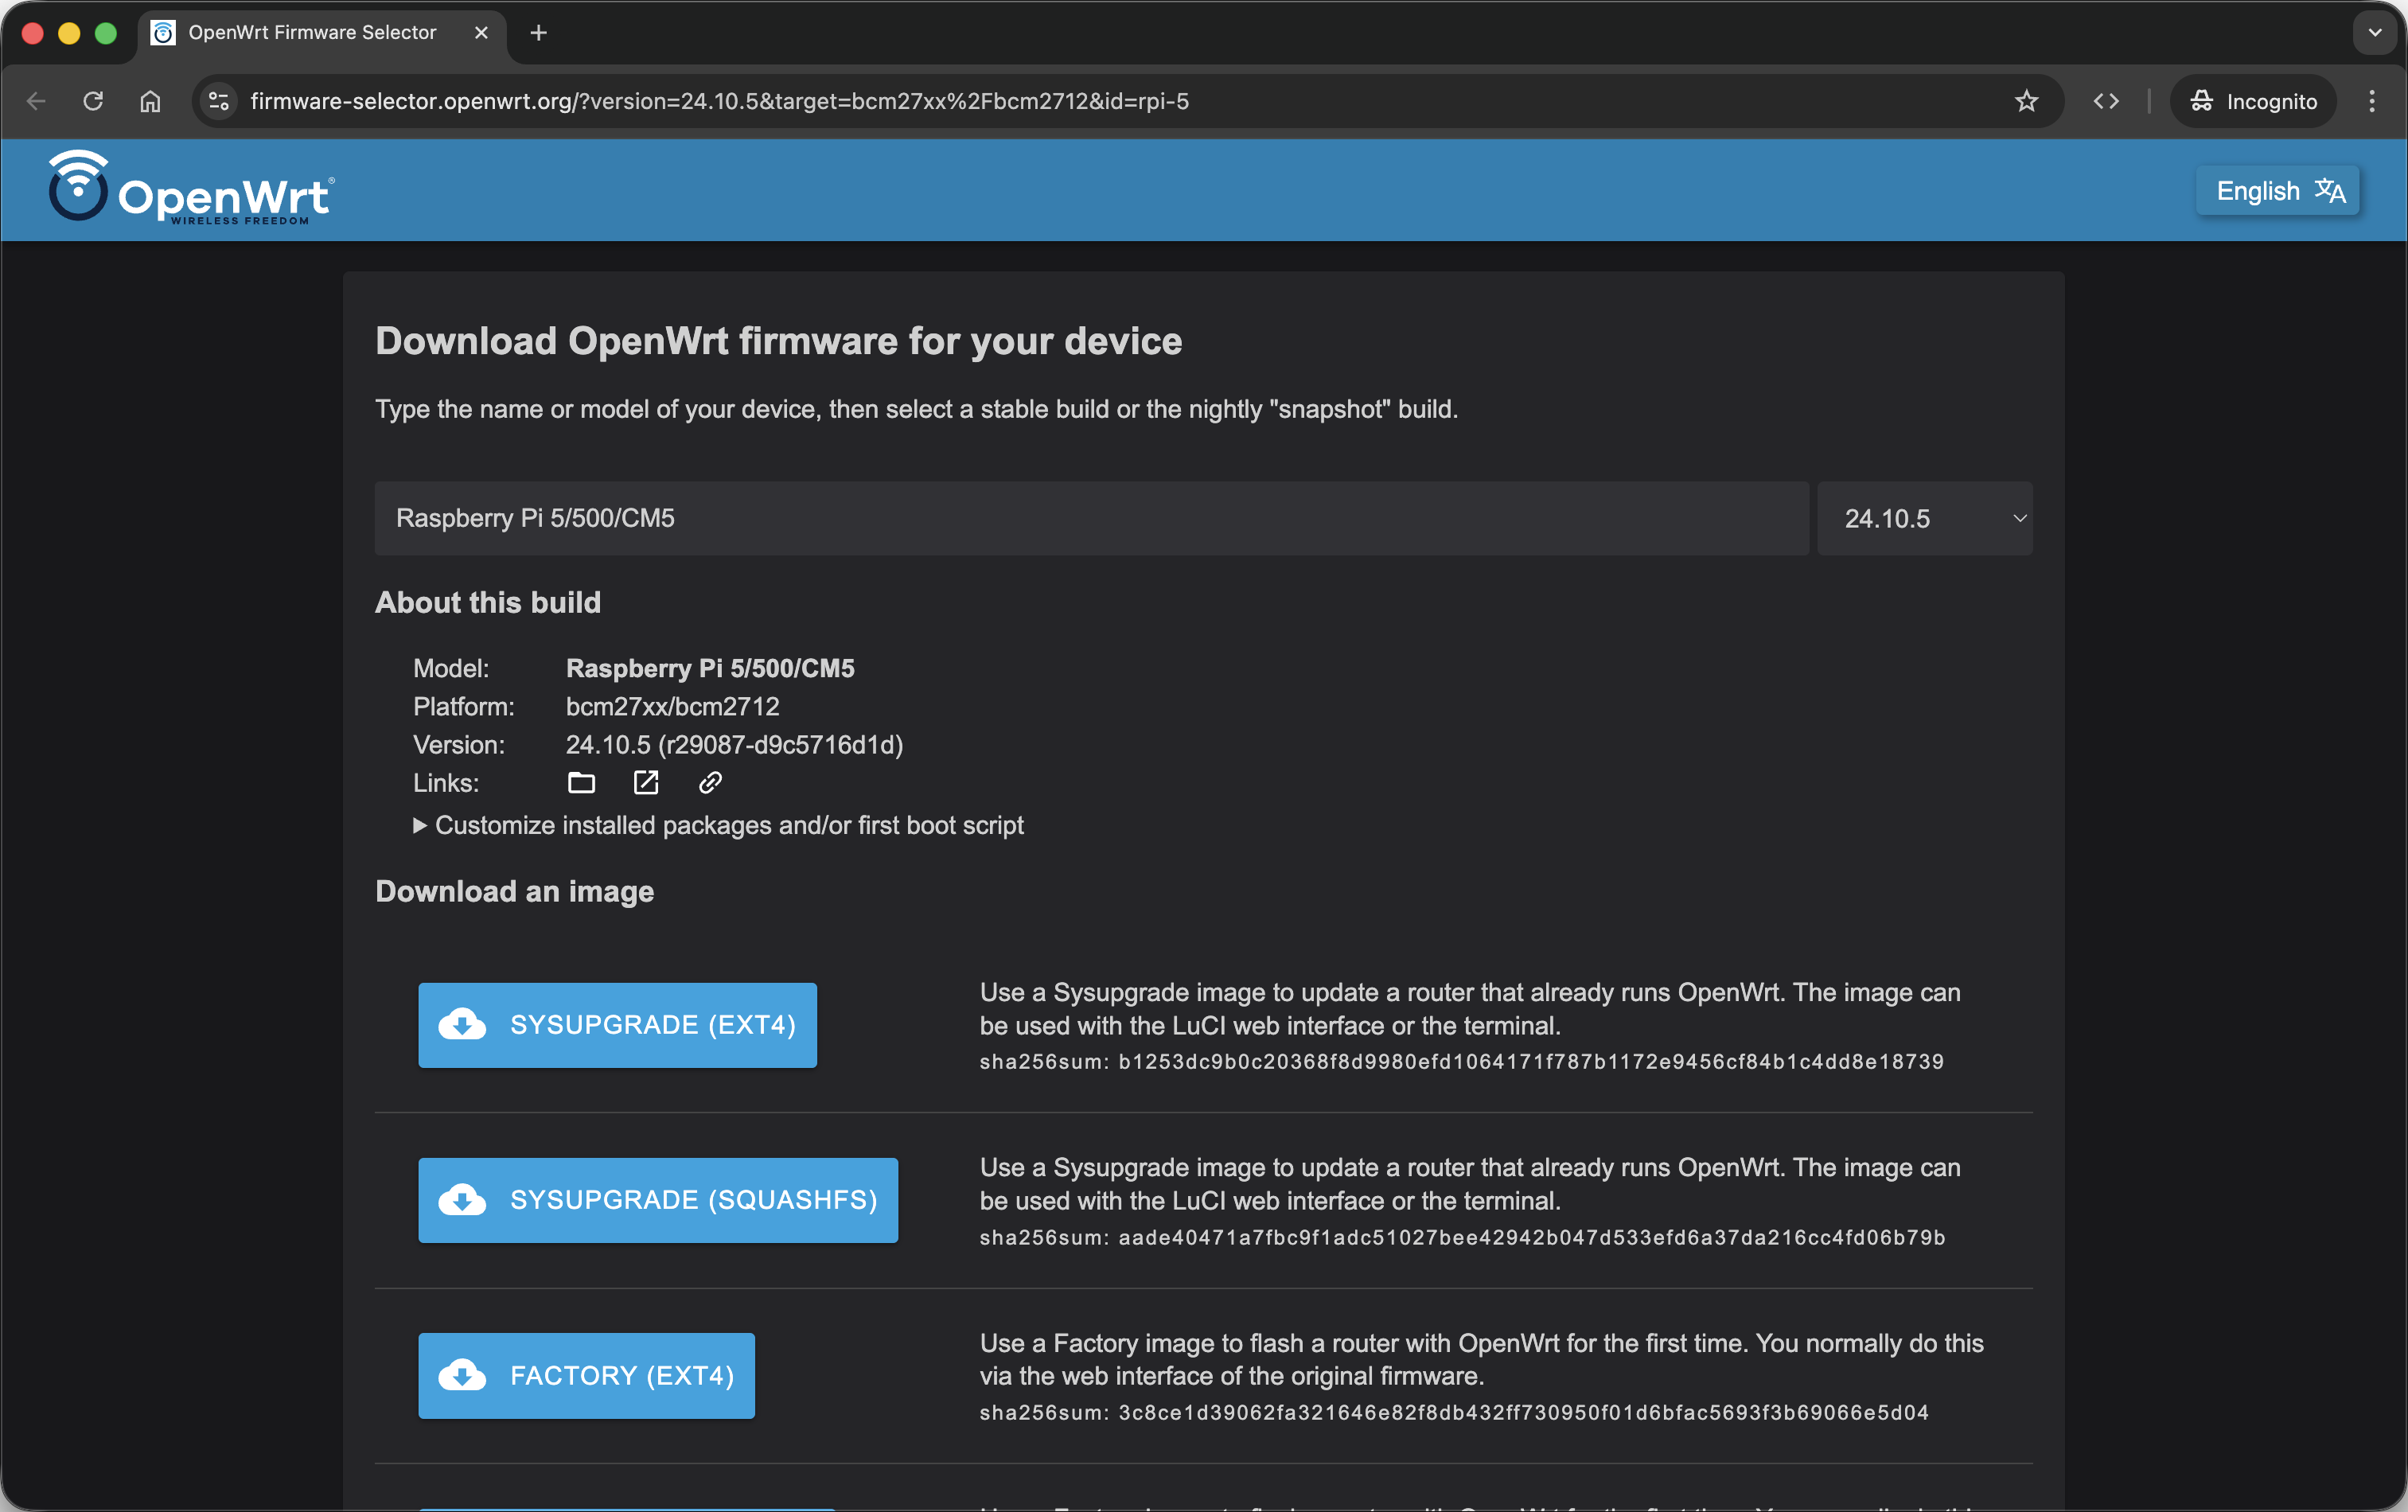The width and height of the screenshot is (2408, 1512).
Task: Click the FACTORY (EXT4) download button
Action: pos(586,1375)
